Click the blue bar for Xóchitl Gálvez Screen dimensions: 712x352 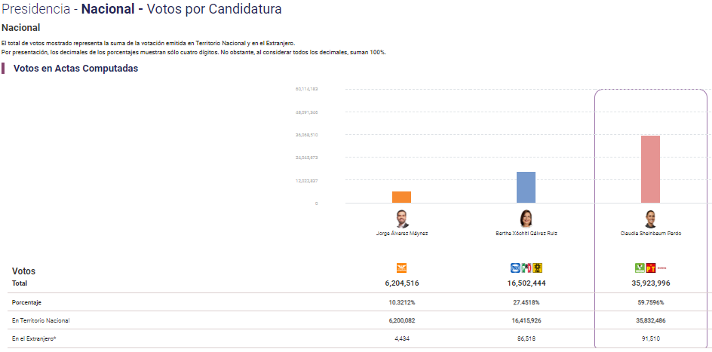click(526, 188)
